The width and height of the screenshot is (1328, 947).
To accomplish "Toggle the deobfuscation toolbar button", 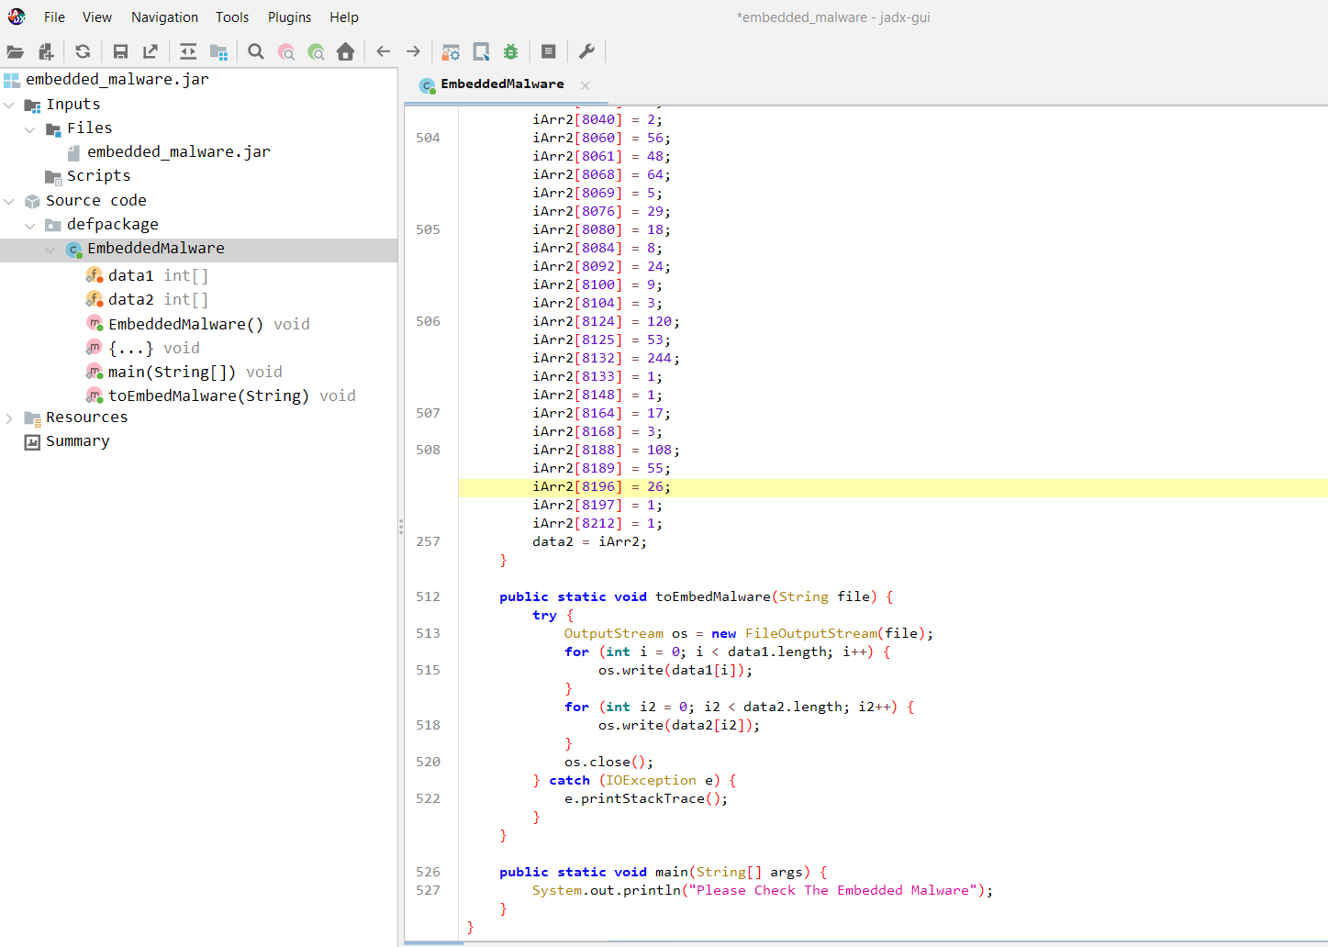I will click(451, 52).
